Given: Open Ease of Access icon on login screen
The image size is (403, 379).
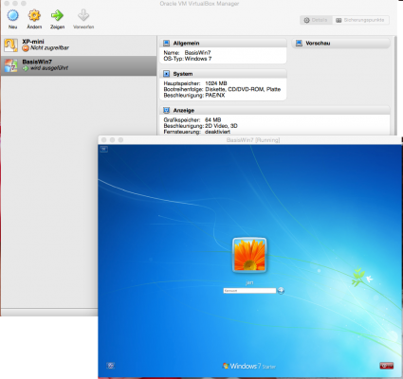Looking at the screenshot, I should pyautogui.click(x=111, y=366).
